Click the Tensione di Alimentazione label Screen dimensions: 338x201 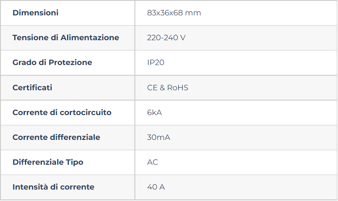pyautogui.click(x=66, y=38)
